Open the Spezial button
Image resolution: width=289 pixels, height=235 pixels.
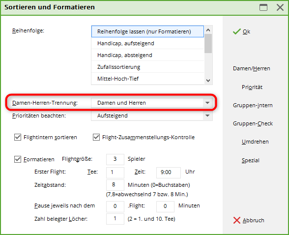click(x=251, y=160)
